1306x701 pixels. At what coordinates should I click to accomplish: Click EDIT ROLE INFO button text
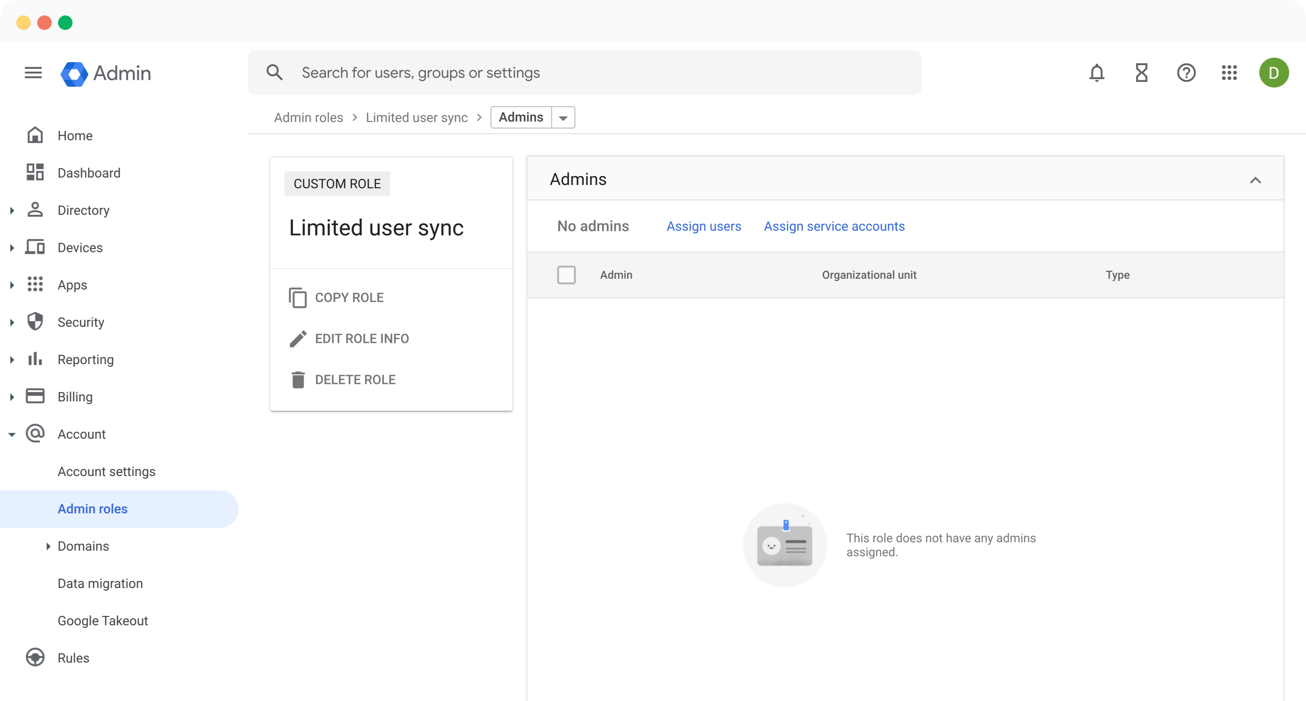(x=362, y=339)
